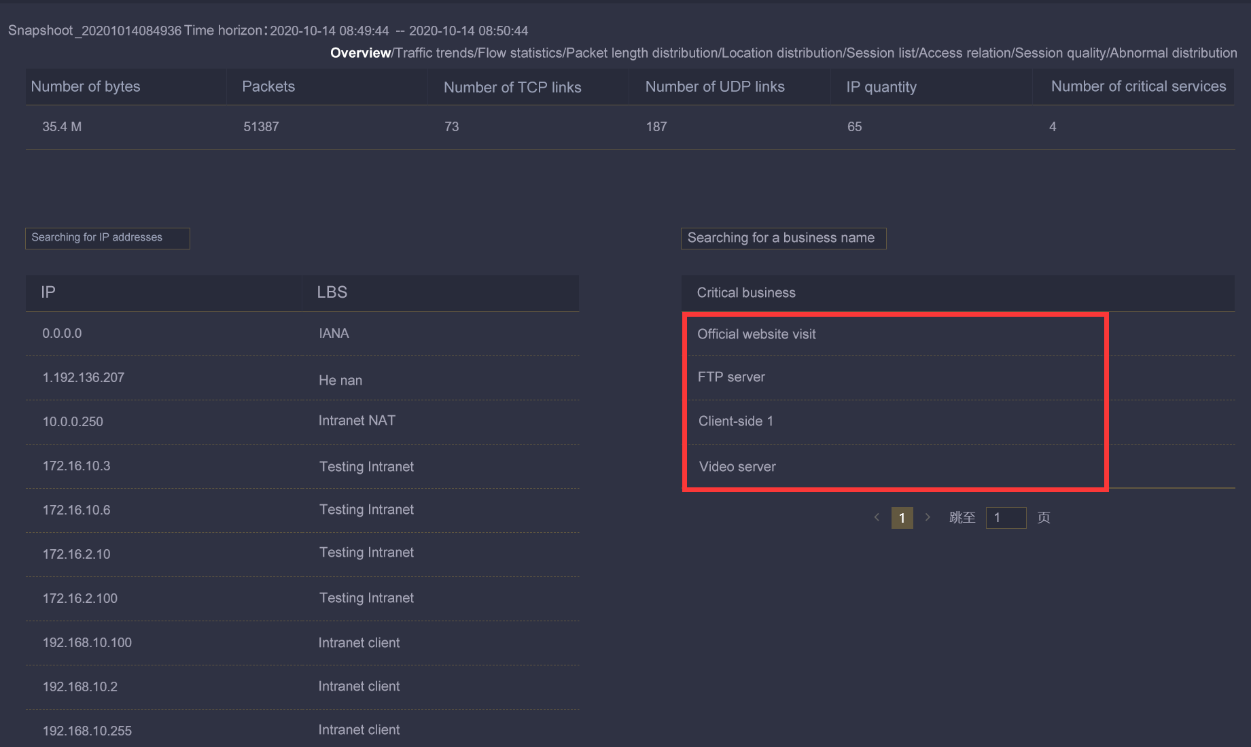Select page 1 in pagination
Image resolution: width=1251 pixels, height=747 pixels.
[902, 518]
